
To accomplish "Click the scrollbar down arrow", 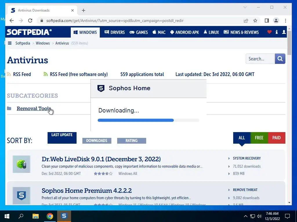I will [x=289, y=203].
